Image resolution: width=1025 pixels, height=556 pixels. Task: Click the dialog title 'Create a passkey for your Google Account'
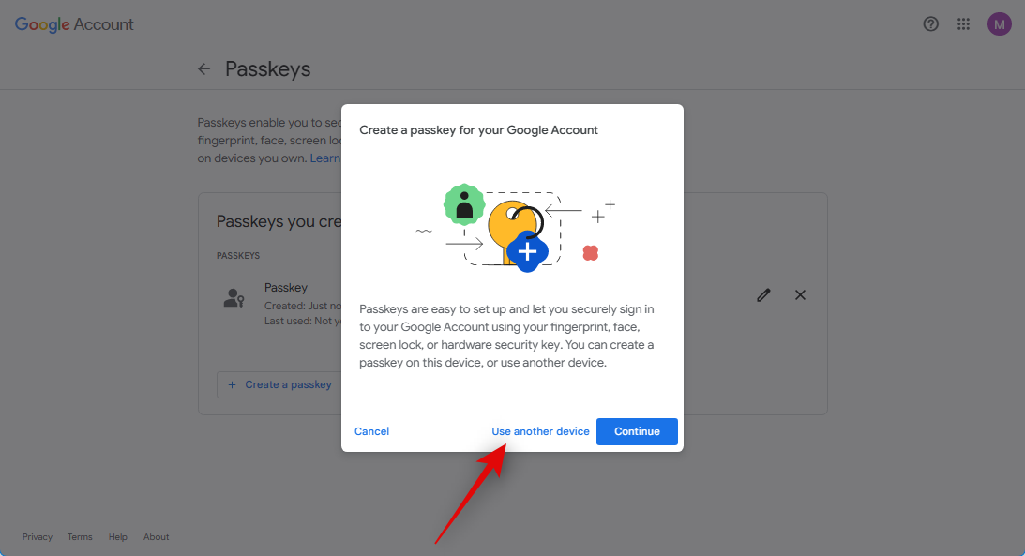(478, 130)
